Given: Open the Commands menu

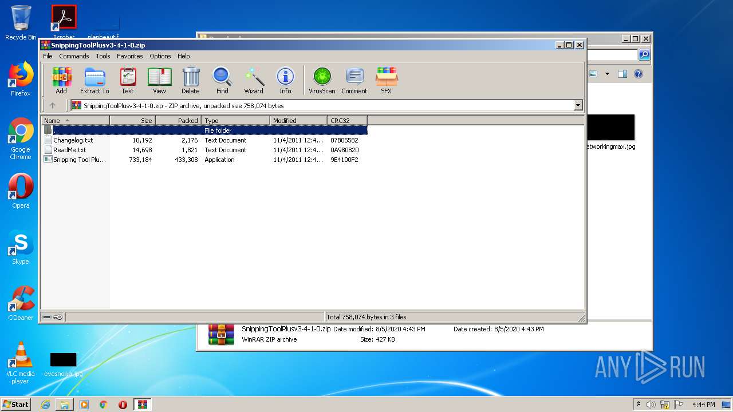Looking at the screenshot, I should [x=74, y=56].
